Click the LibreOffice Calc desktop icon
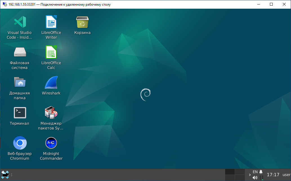Image resolution: width=291 pixels, height=181 pixels. [x=51, y=52]
